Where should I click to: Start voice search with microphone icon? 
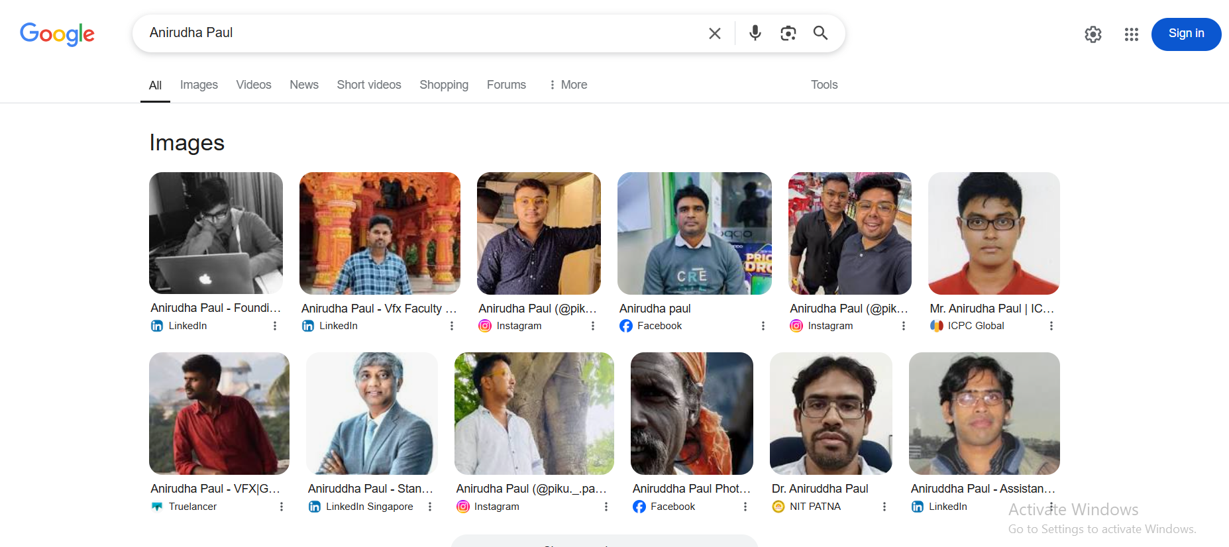pyautogui.click(x=755, y=33)
